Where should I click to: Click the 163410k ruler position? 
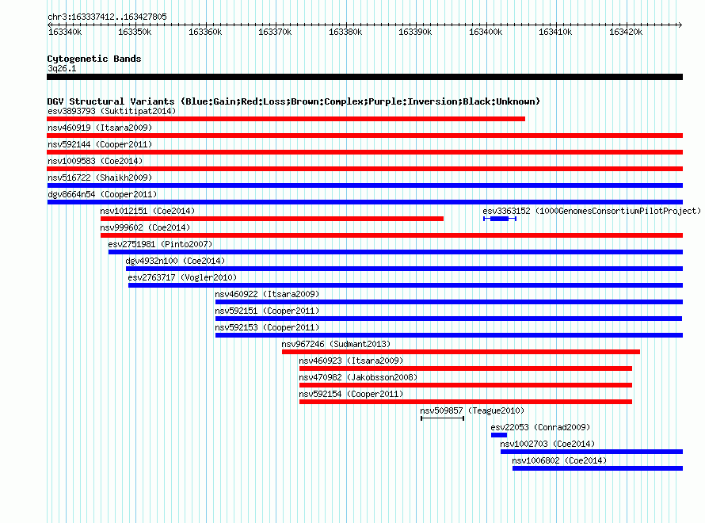pos(556,32)
